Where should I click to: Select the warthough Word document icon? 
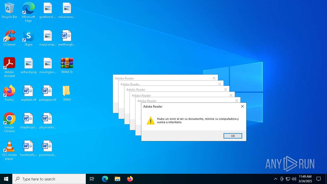[x=67, y=38]
